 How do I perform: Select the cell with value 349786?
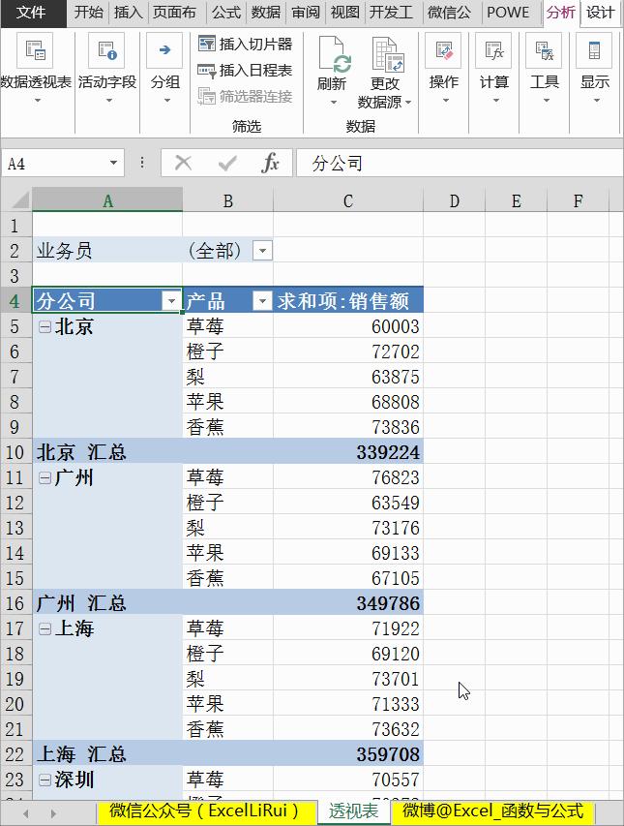(347, 603)
